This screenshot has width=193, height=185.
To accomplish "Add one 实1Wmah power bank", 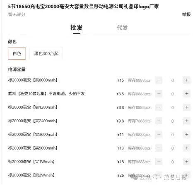I will [x=187, y=161].
